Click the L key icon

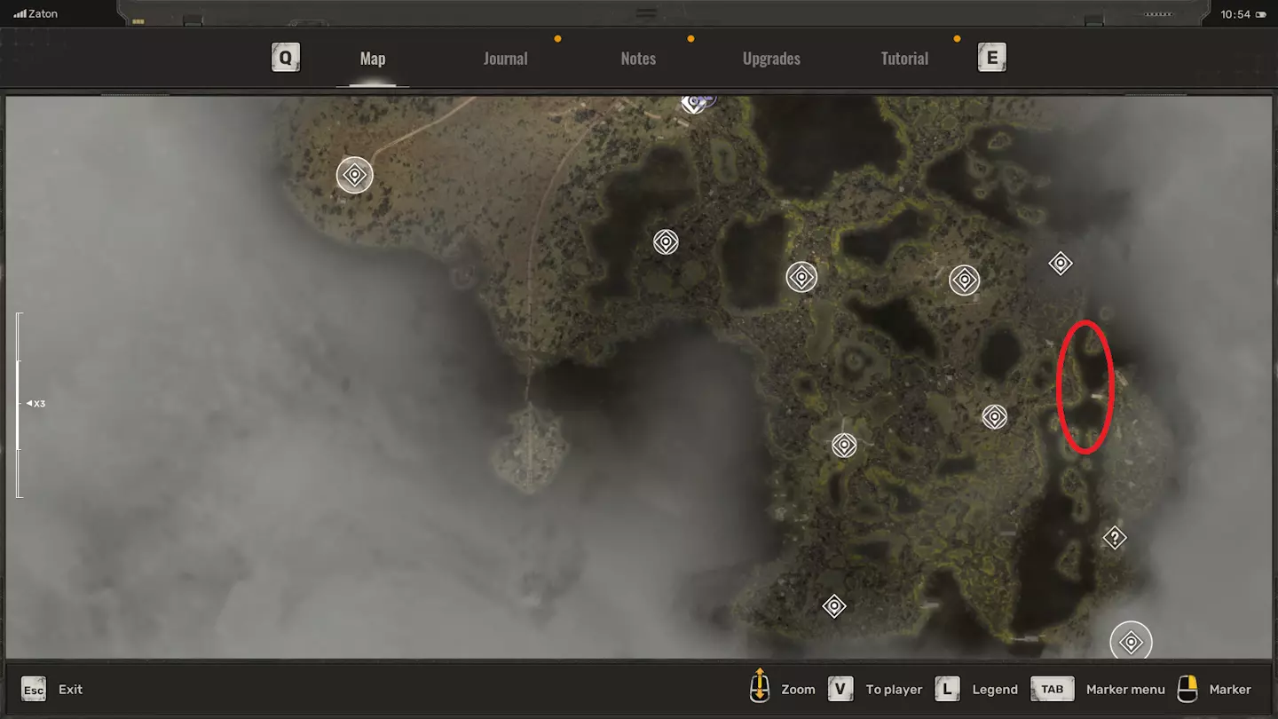[947, 689]
